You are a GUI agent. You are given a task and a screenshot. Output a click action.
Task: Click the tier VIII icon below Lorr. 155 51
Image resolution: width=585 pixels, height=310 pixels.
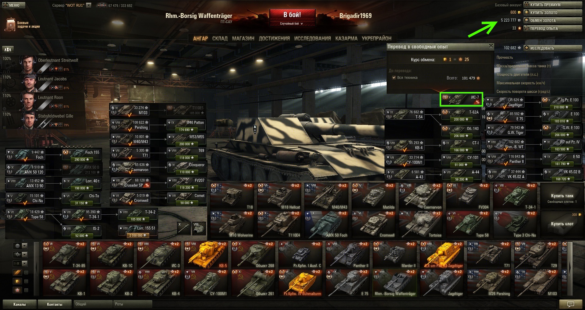click(199, 228)
